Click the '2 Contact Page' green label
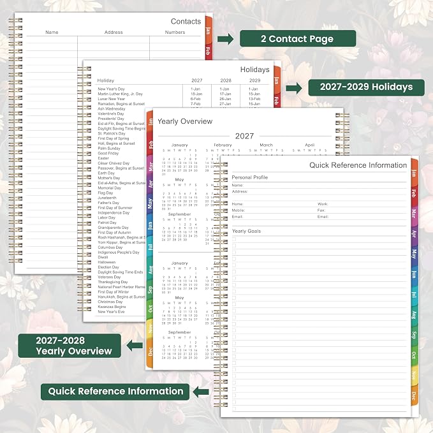 coord(298,38)
